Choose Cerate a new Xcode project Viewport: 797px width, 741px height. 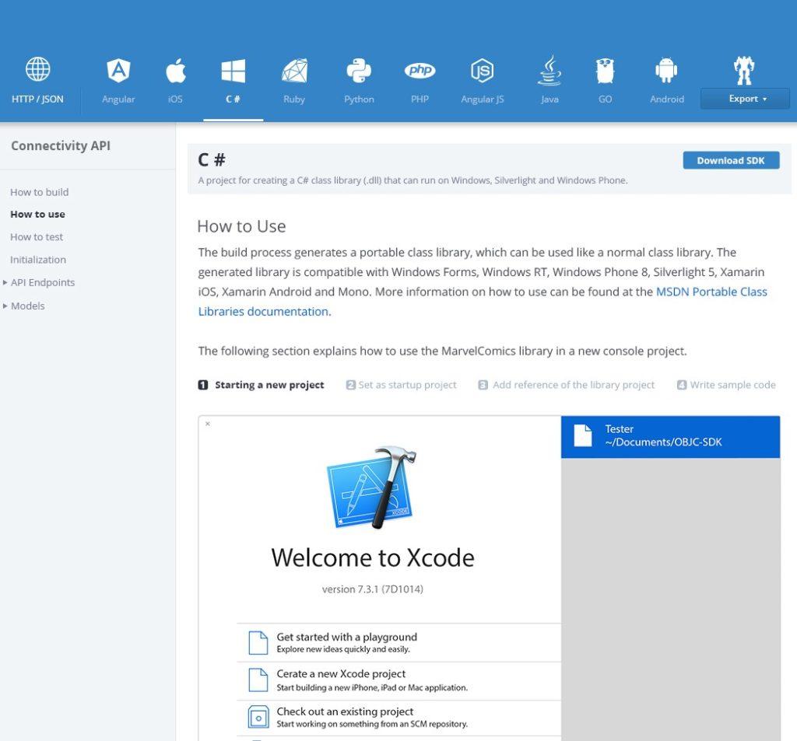[398, 680]
